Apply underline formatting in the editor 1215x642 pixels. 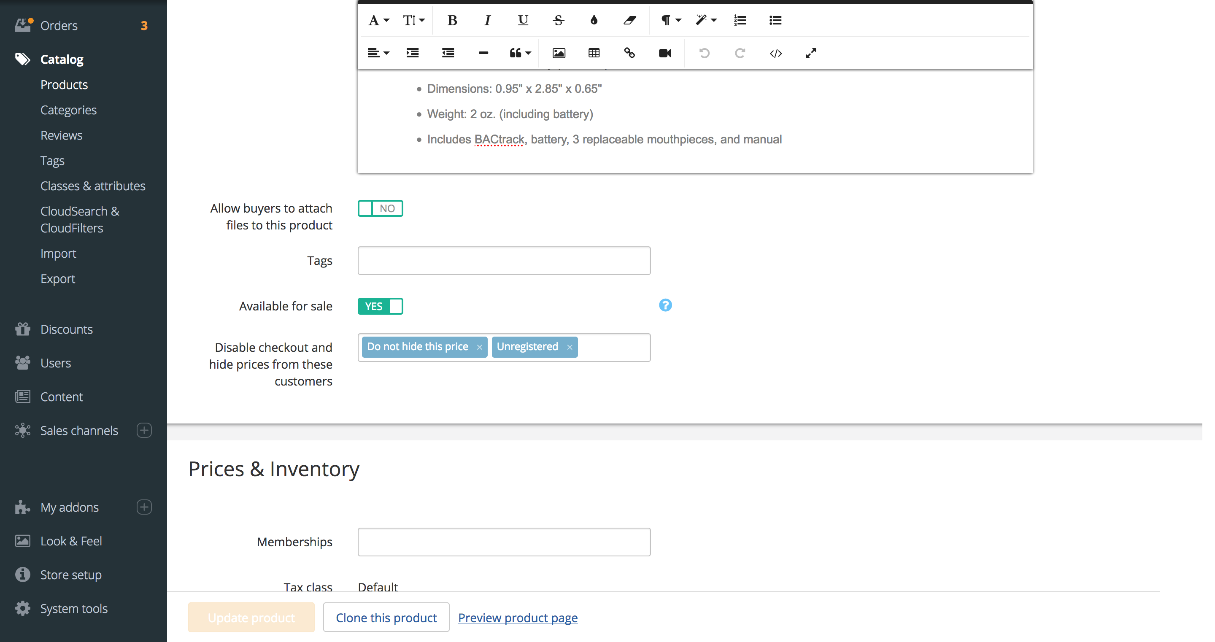523,20
